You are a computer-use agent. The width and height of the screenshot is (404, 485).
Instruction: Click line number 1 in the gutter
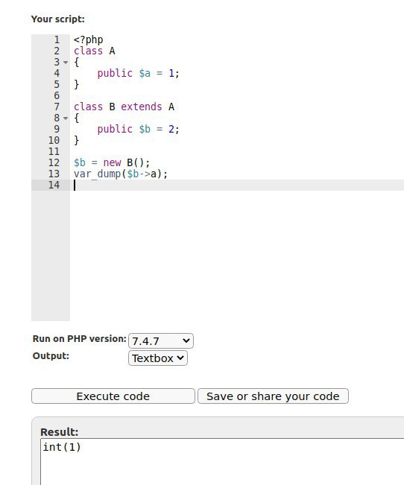point(57,40)
